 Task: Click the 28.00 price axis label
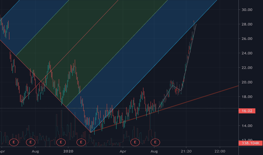pyautogui.click(x=247, y=24)
